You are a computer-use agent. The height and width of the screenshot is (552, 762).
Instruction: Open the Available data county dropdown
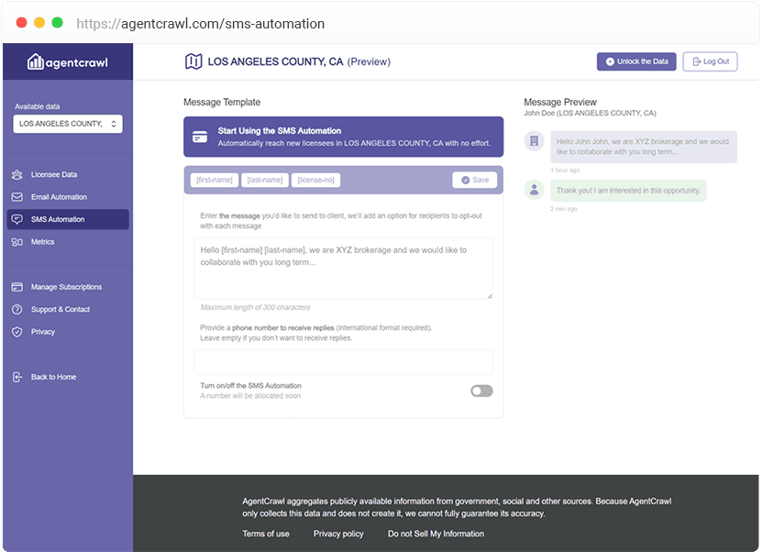(x=68, y=124)
